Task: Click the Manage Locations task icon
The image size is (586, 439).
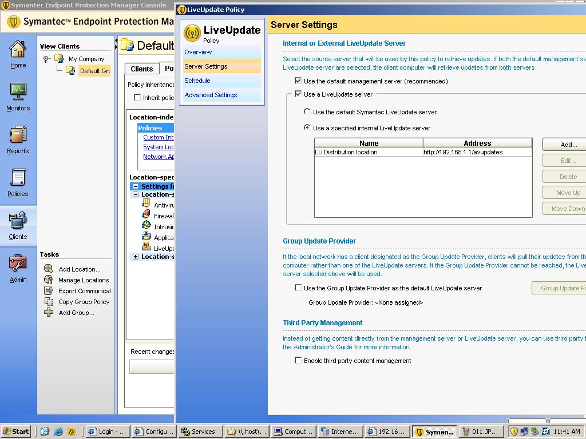Action: (49, 280)
